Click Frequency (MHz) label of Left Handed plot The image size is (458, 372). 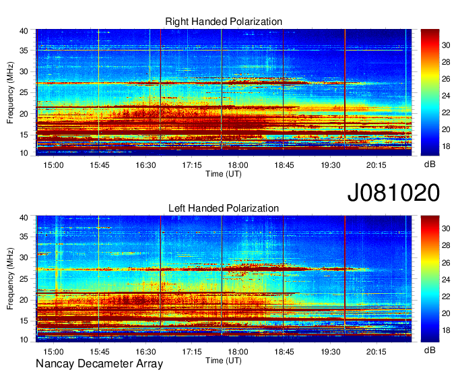point(10,279)
